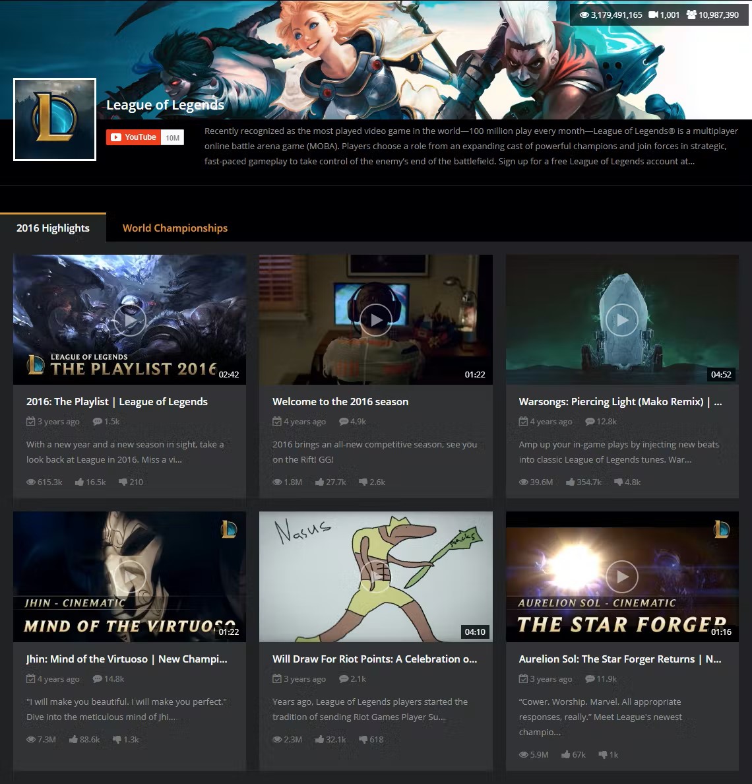Switch to the World Championships tab
The width and height of the screenshot is (752, 784).
pos(175,228)
